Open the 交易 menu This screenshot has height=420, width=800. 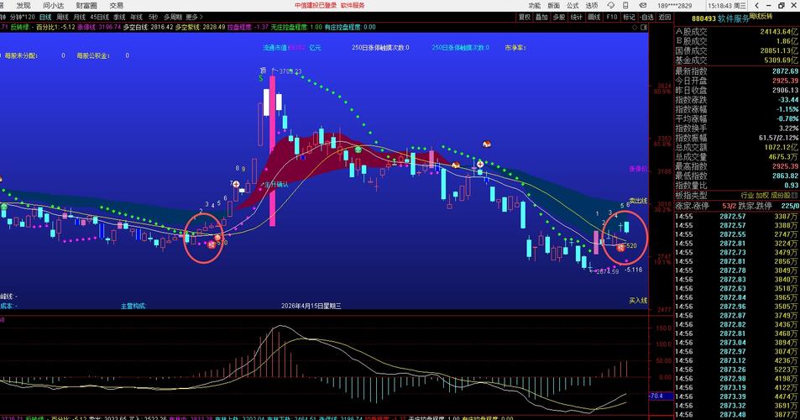tap(117, 5)
